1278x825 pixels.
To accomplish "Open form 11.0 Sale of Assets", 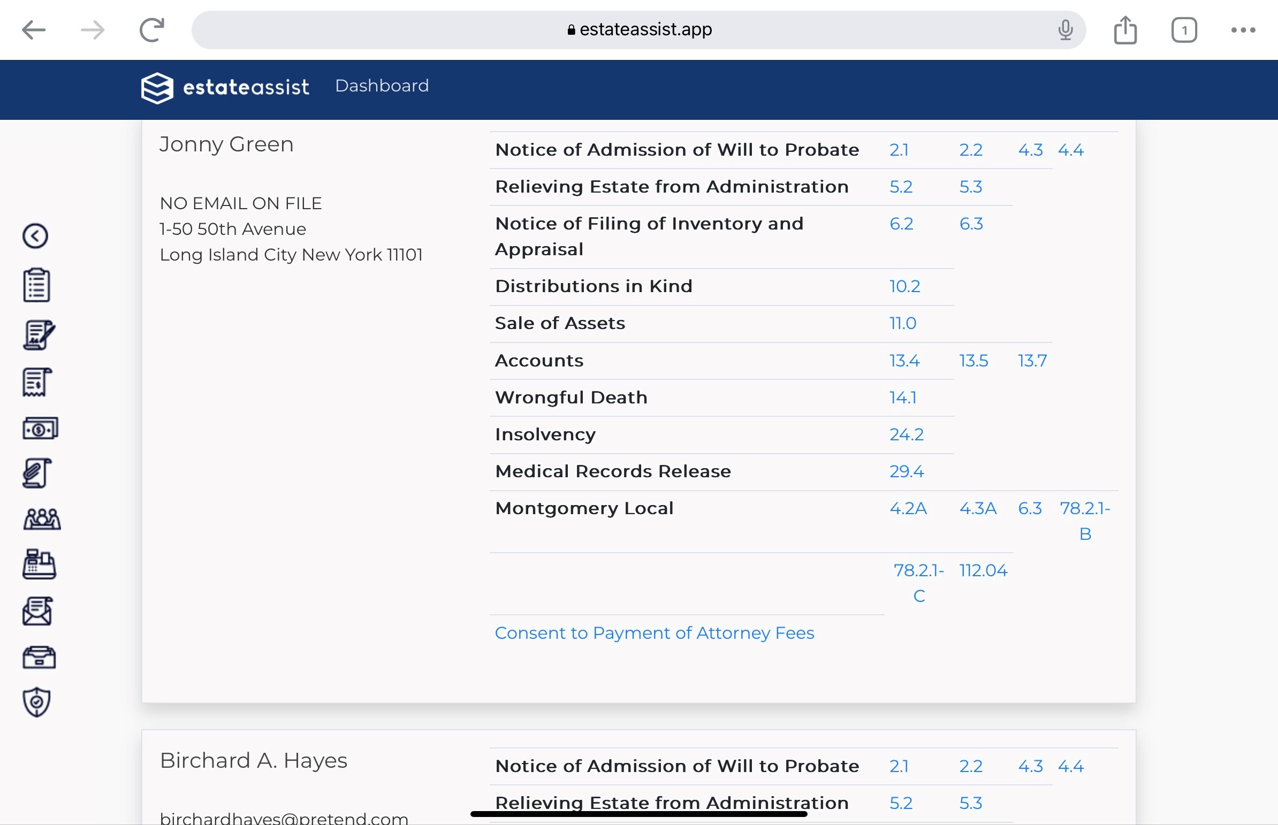I will click(903, 324).
